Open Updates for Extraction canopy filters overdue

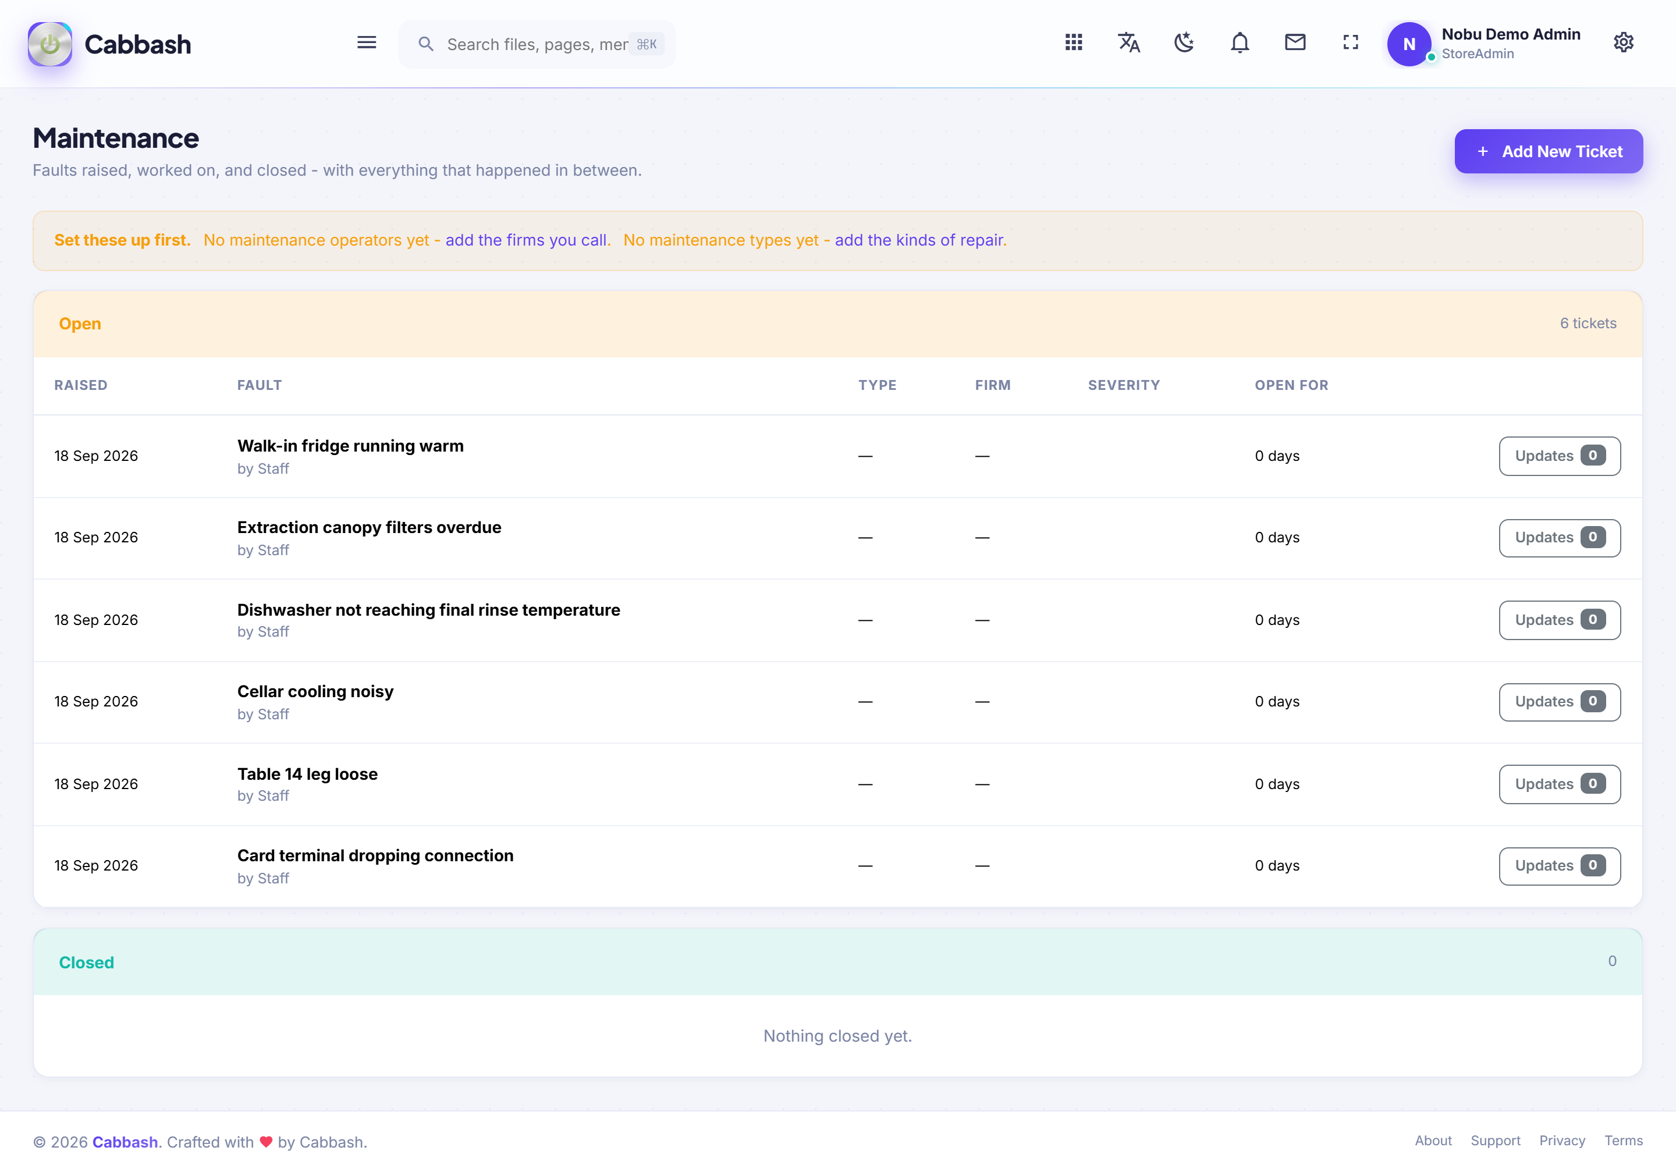click(x=1559, y=537)
